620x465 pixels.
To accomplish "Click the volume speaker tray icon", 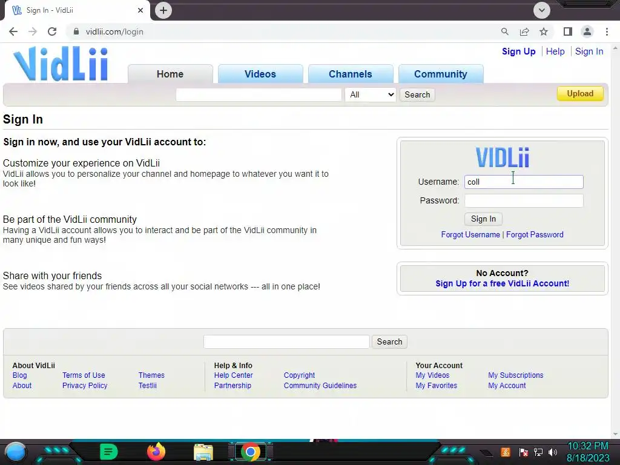I will coord(552,452).
